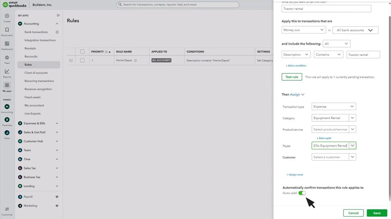Screen dimensions: 391x219
Task: Open Recurring transactions page
Action: point(39,81)
